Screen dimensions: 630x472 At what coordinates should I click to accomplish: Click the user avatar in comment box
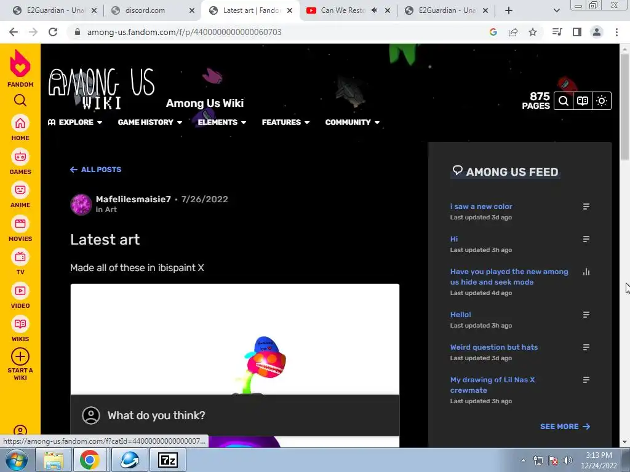pos(91,415)
